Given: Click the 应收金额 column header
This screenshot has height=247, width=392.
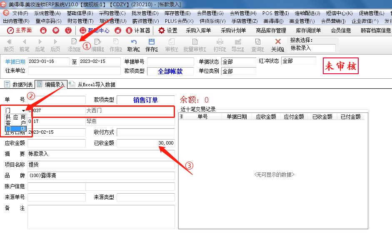Looking at the screenshot, I should coord(266,117).
